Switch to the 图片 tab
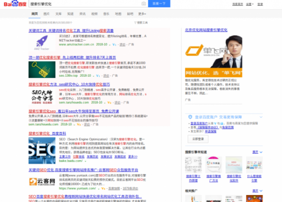The height and width of the screenshot is (202, 282). pos(47,14)
